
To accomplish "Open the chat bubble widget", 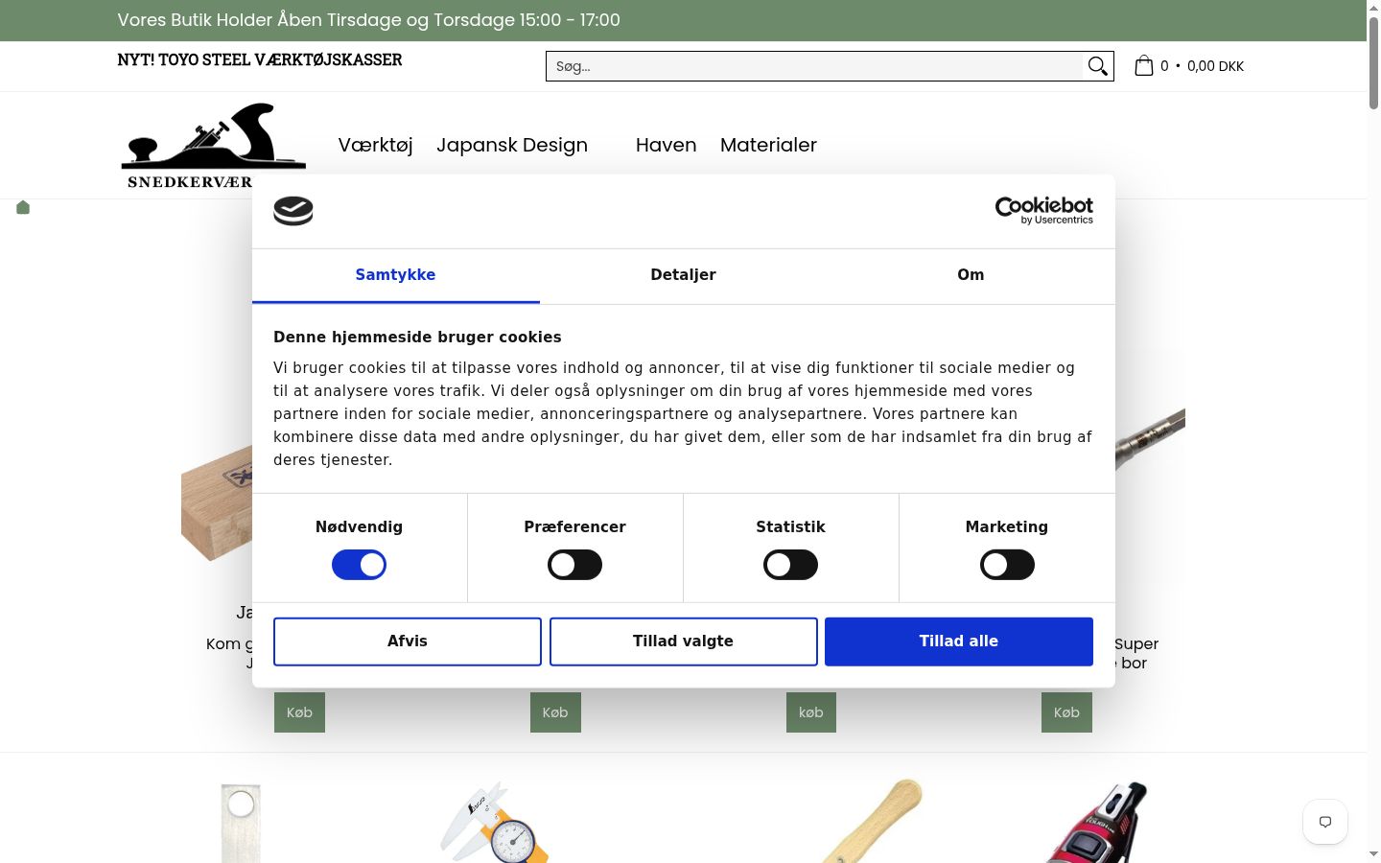I will [x=1325, y=822].
